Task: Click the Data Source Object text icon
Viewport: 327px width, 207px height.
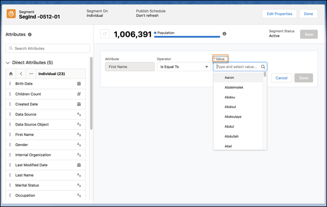Action: [x=79, y=124]
